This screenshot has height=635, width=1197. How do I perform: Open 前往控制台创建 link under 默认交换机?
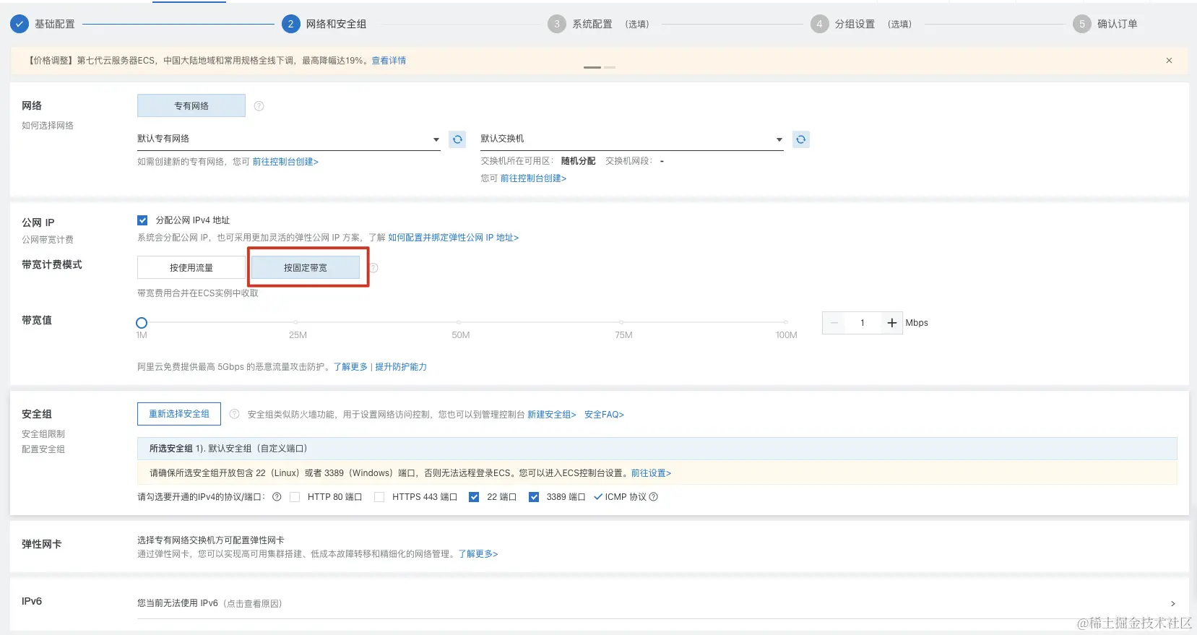coord(533,178)
